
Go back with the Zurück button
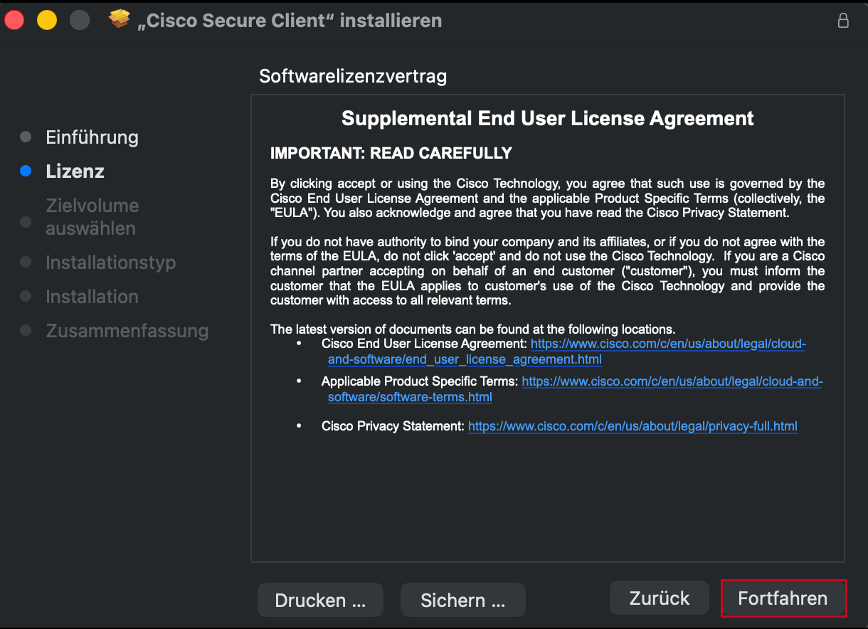coord(660,598)
